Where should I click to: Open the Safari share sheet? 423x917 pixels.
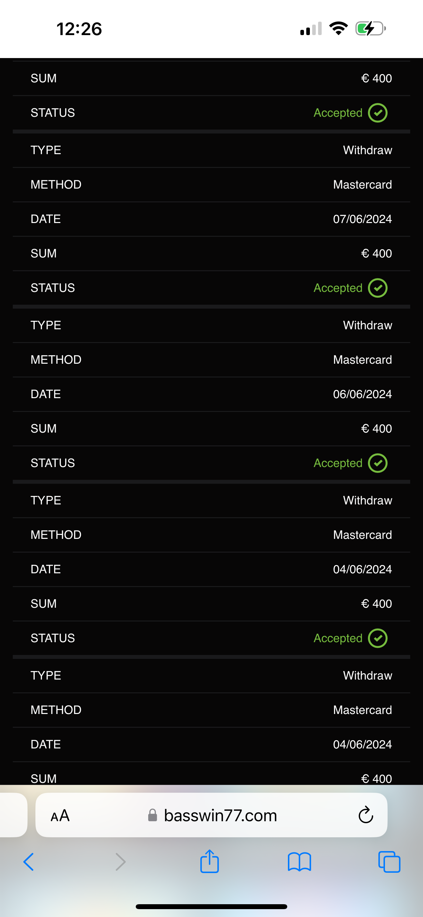point(209,861)
